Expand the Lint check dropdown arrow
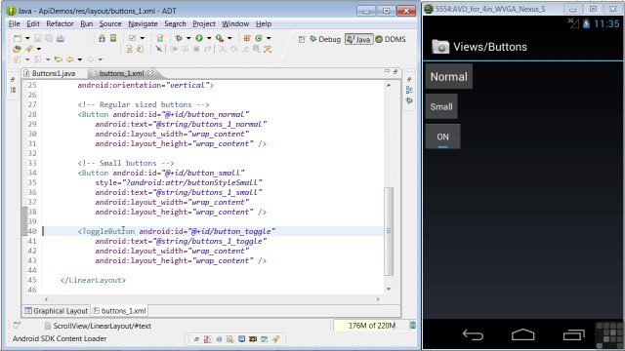 tap(142, 38)
